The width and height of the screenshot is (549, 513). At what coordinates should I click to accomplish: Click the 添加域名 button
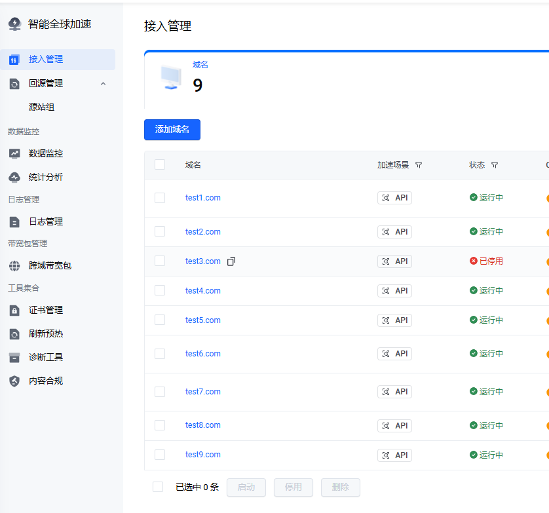click(172, 130)
